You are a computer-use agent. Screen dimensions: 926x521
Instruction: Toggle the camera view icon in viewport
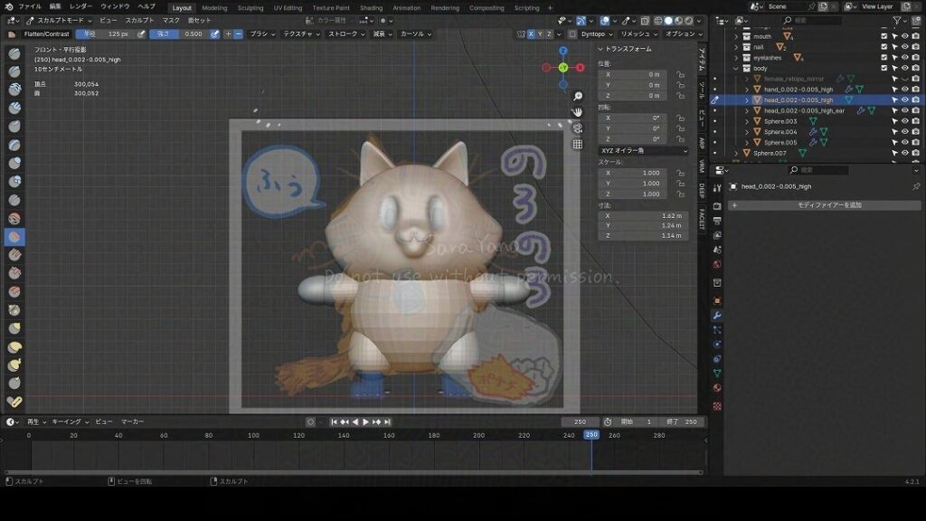point(578,128)
